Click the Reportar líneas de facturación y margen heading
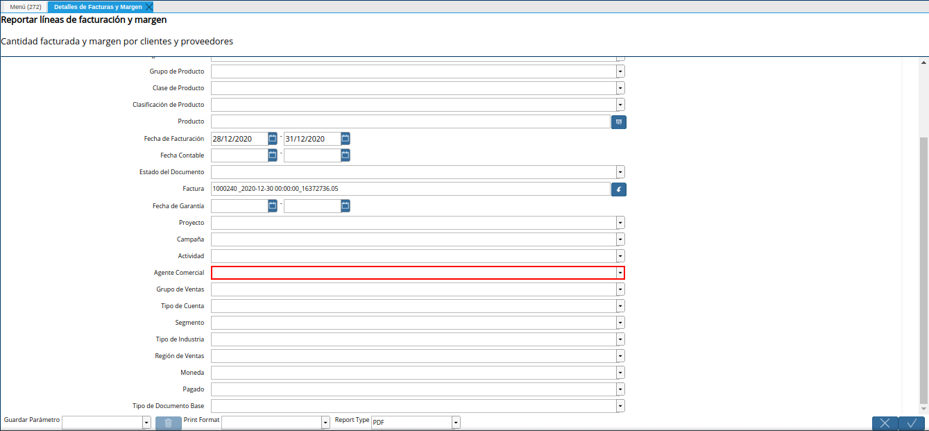 point(84,19)
